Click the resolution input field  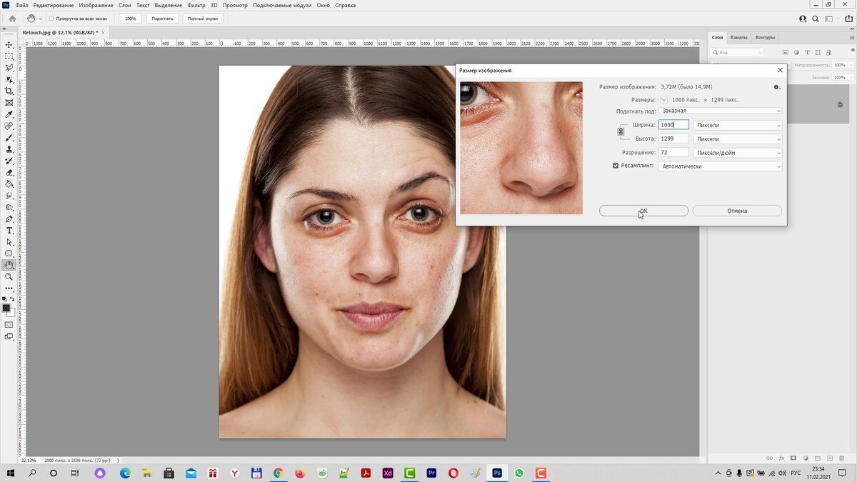click(x=673, y=153)
